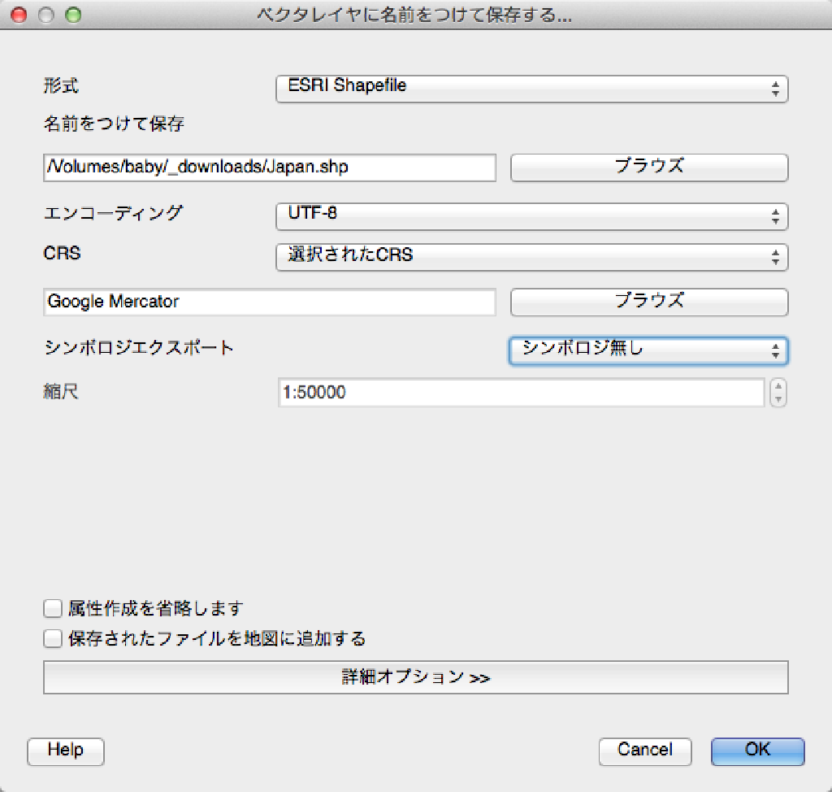
Task: Open the シンボロジ無し symbology export dropdown
Action: (648, 350)
